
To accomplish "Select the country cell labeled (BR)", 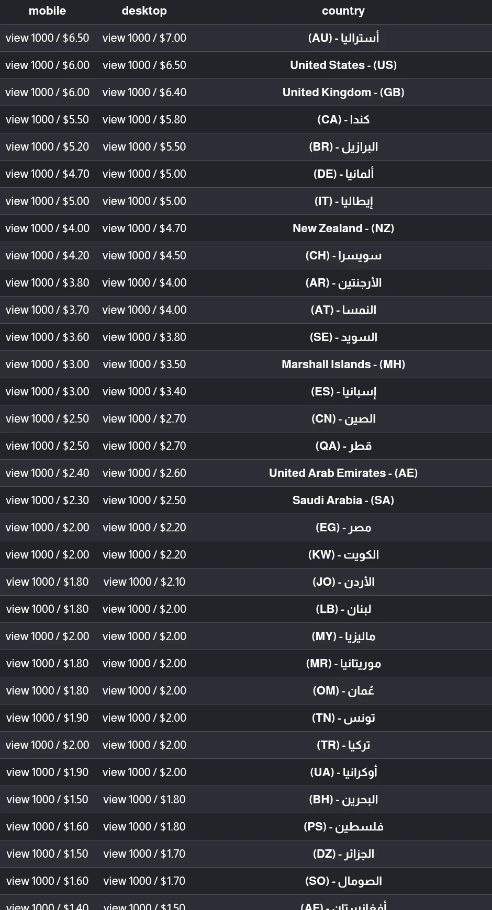I will [343, 147].
